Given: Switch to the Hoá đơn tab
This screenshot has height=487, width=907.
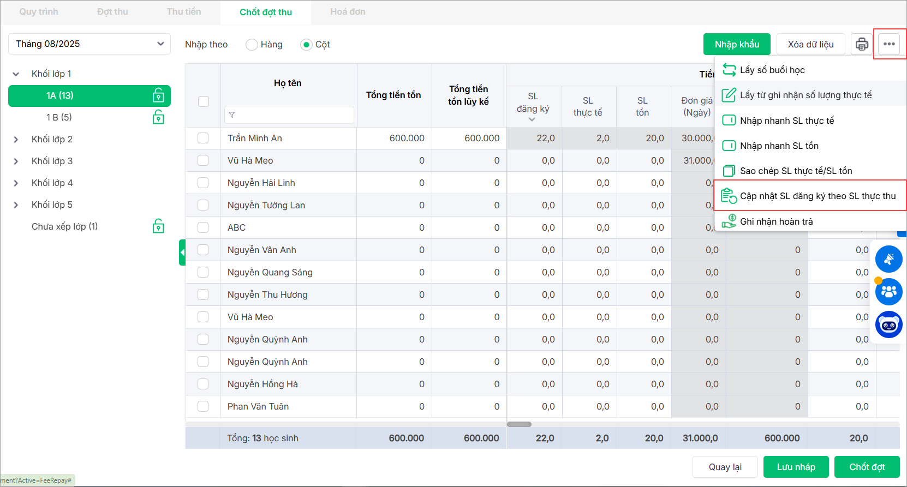Looking at the screenshot, I should point(348,12).
